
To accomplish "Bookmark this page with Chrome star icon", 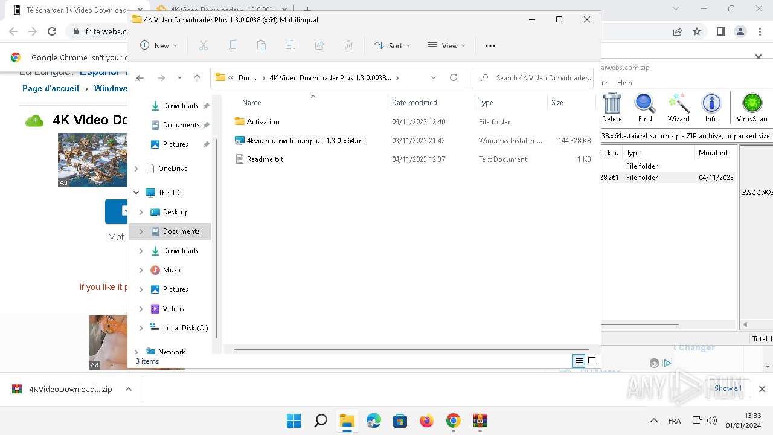I will point(697,31).
